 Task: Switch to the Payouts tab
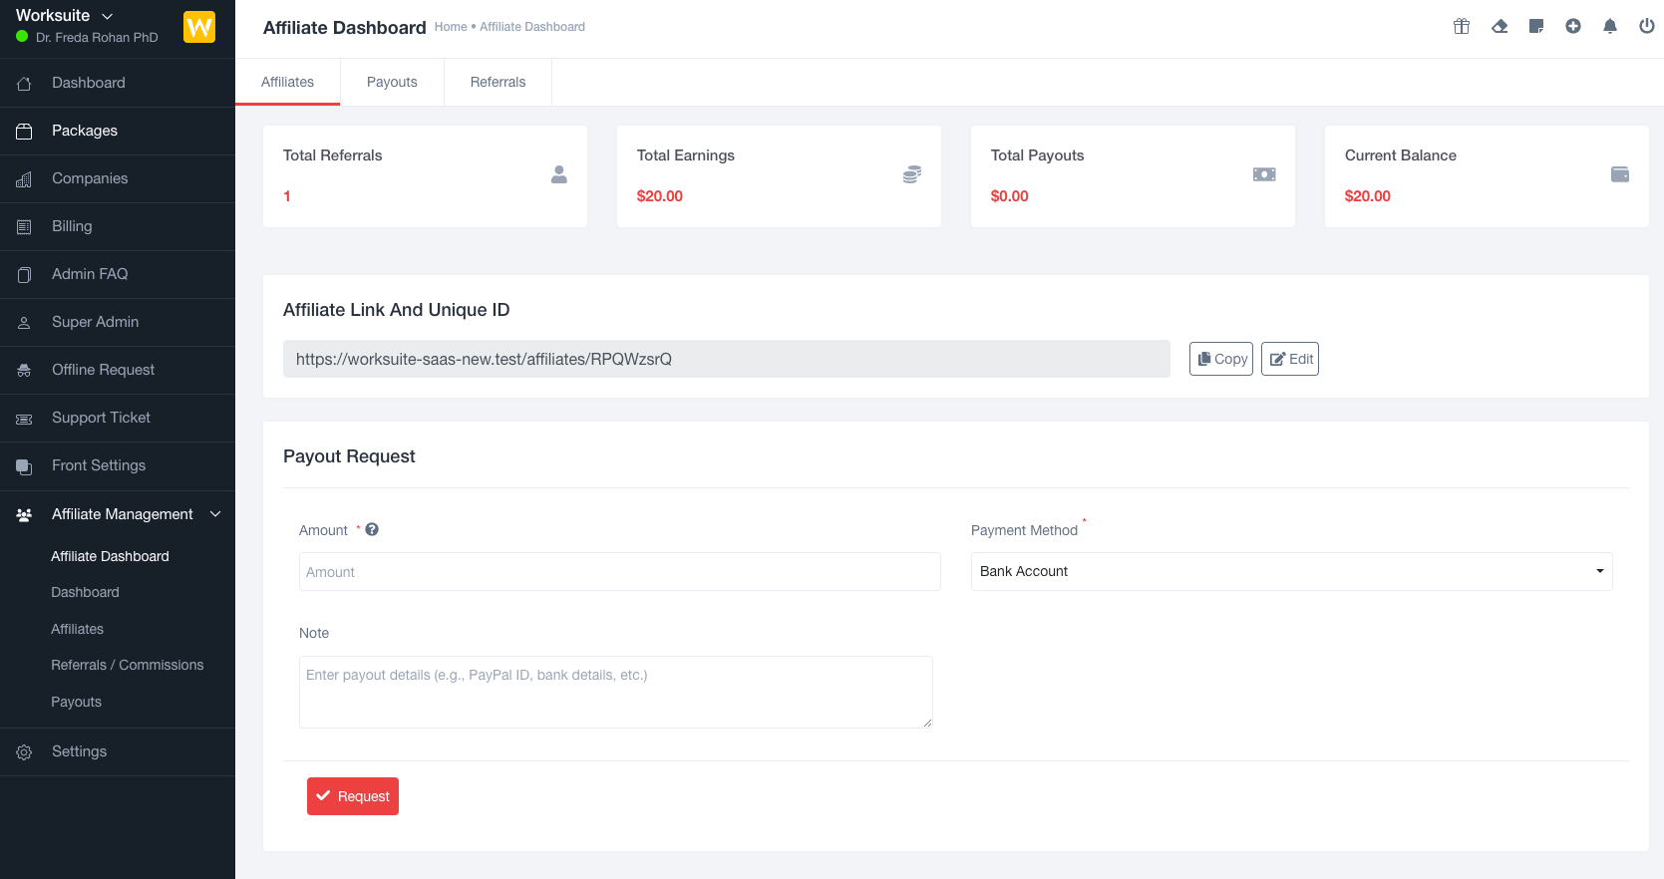[x=392, y=82]
